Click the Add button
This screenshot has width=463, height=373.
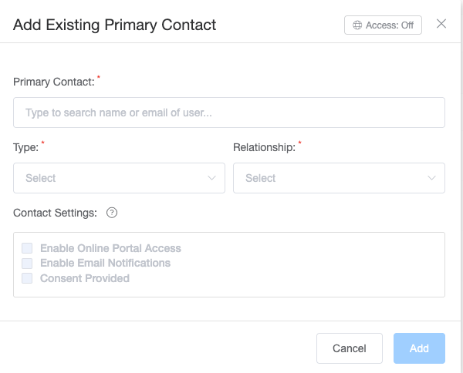419,348
